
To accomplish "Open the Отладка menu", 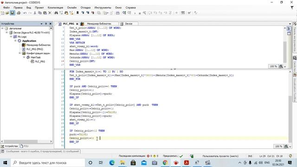I will tap(85, 7).
